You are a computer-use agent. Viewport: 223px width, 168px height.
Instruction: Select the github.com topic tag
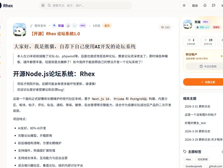(x=215, y=166)
